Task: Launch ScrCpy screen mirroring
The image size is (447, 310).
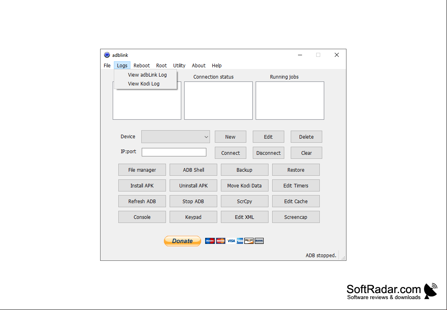Action: [x=245, y=201]
